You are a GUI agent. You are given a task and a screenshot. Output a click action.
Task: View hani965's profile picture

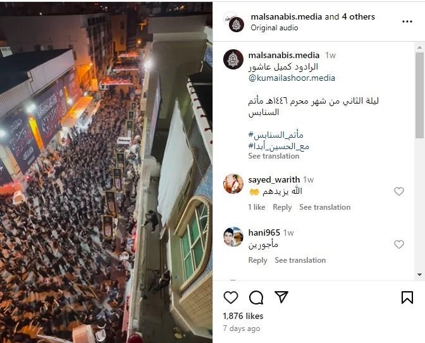(x=233, y=237)
